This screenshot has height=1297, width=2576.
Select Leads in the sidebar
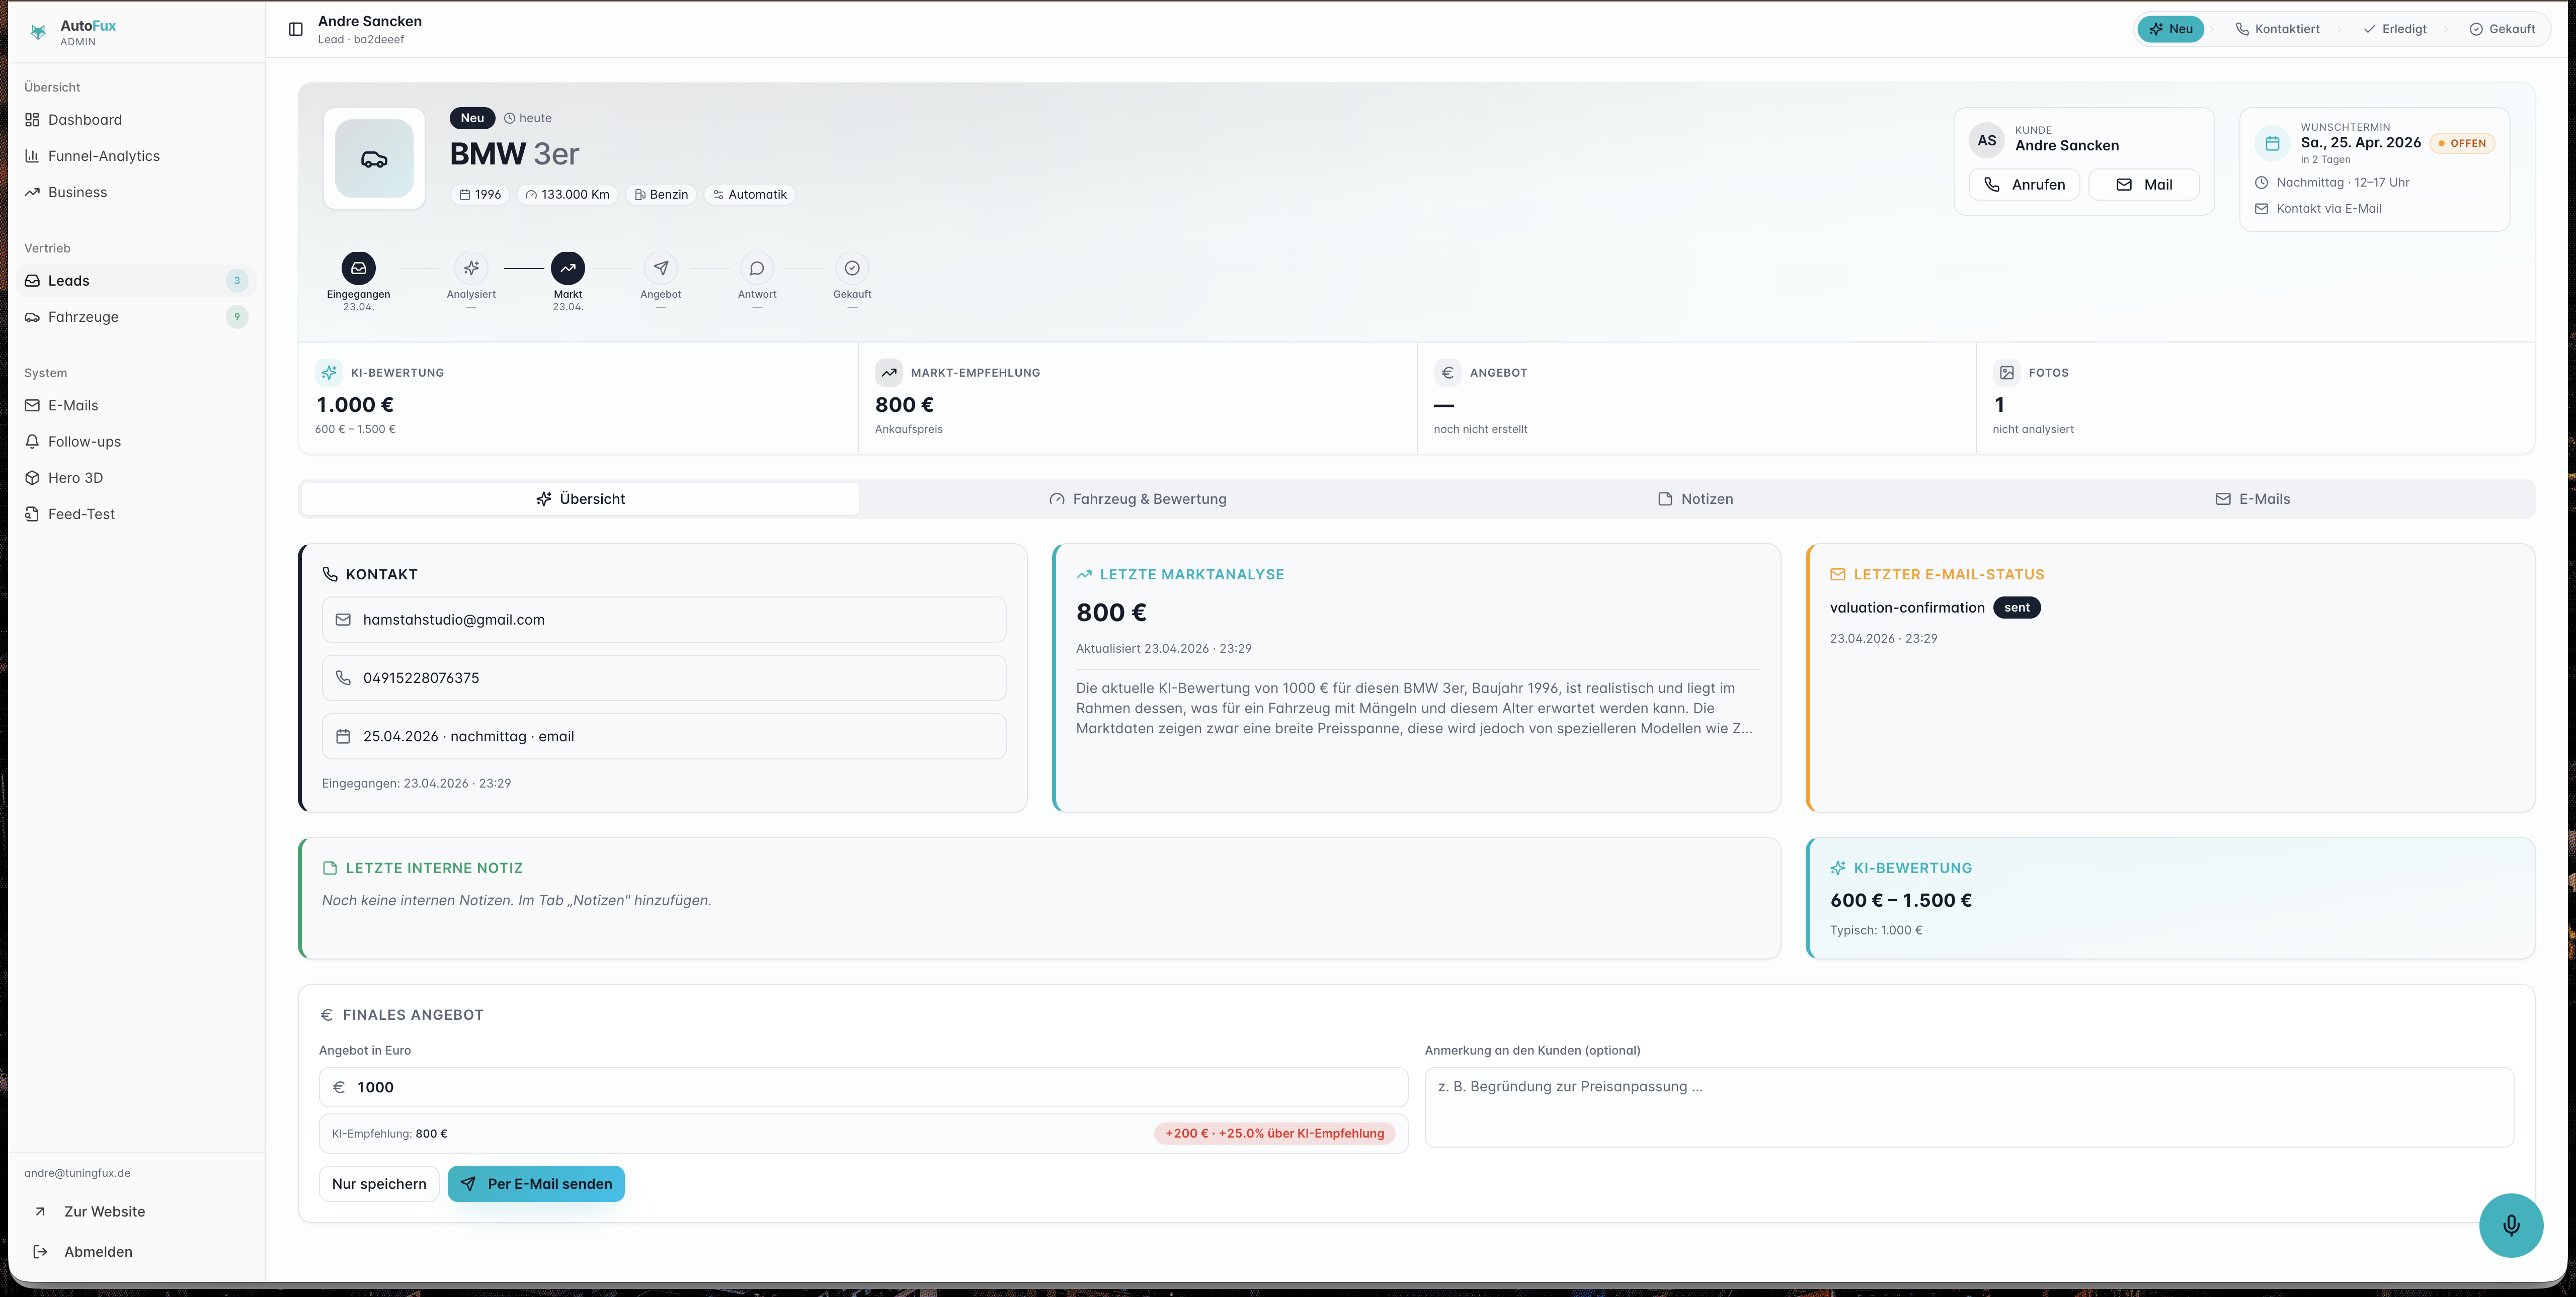coord(136,281)
